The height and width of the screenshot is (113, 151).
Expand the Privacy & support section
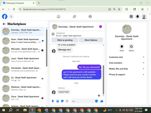click(127, 74)
